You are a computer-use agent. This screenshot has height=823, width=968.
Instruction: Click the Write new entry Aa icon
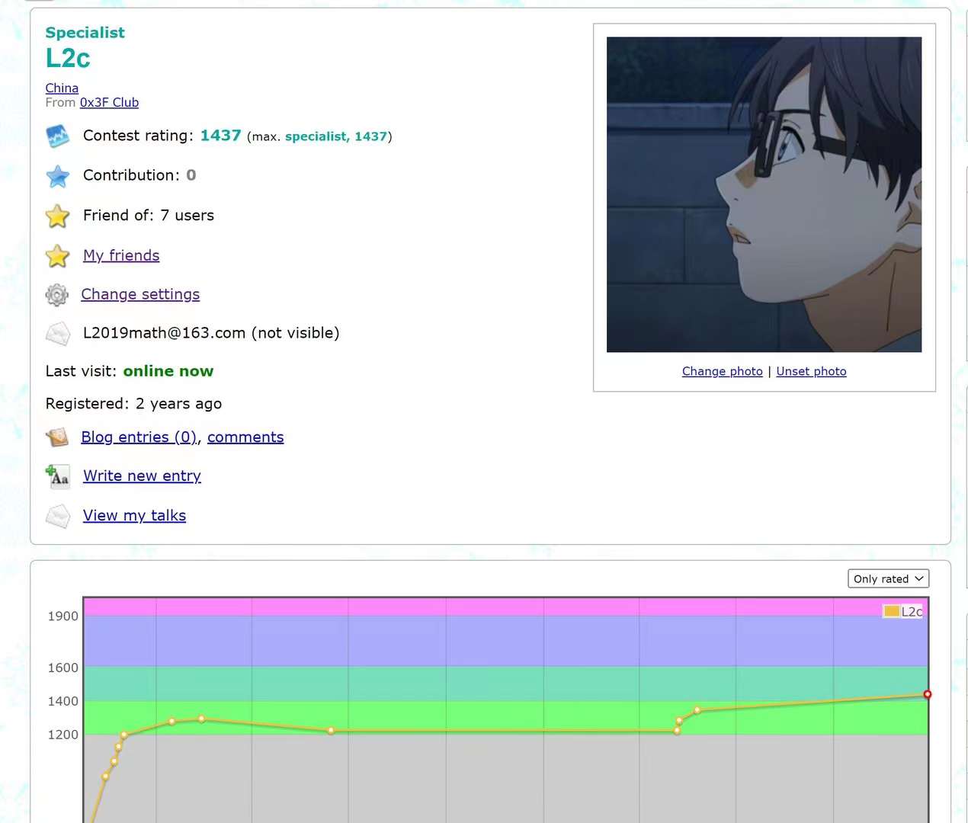pos(57,476)
